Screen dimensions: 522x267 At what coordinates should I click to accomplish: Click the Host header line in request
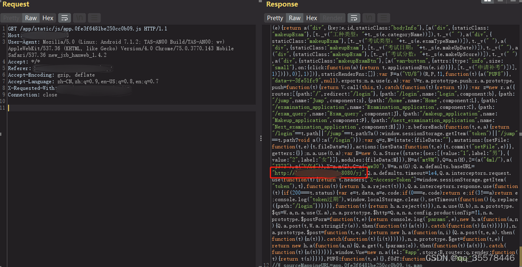click(38, 35)
